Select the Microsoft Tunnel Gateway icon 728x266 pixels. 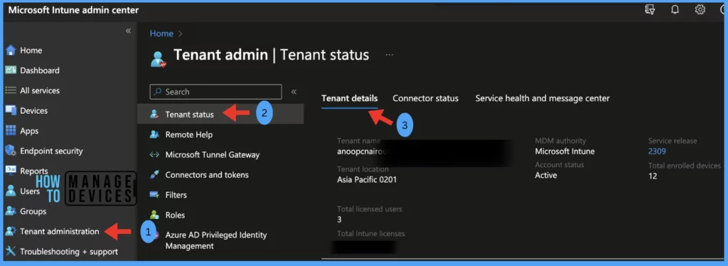pos(154,154)
